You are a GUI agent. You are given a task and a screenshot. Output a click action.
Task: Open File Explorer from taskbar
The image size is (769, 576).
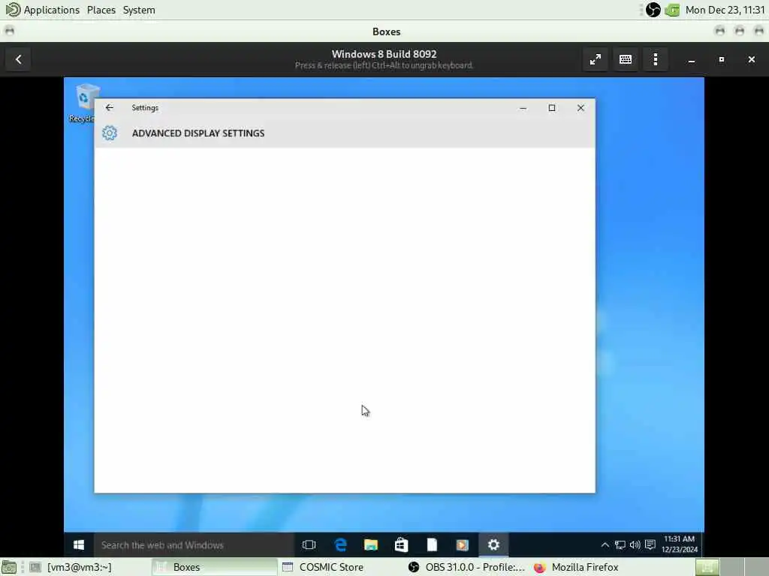tap(371, 544)
